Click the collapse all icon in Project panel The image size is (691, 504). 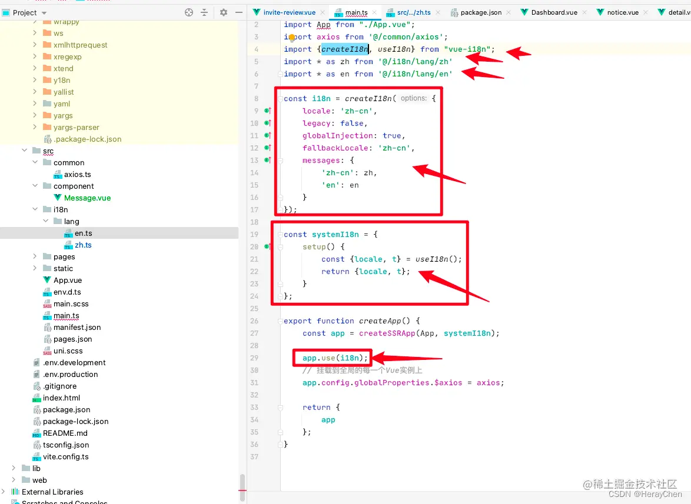point(204,12)
